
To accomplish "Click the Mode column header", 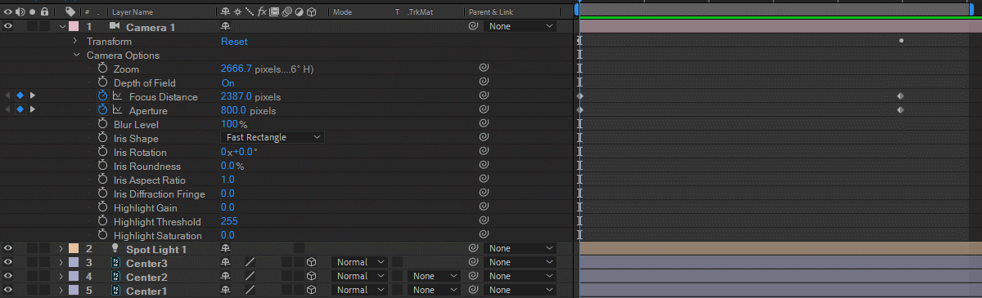I will click(343, 12).
